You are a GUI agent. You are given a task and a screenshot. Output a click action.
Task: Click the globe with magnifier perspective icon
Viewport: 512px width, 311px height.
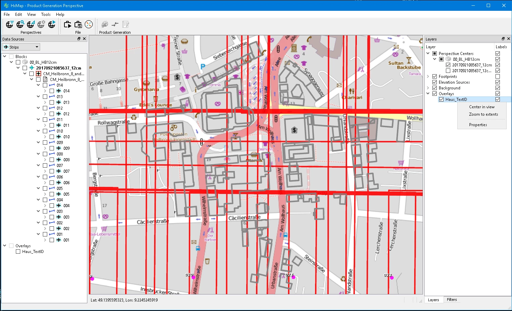click(x=20, y=24)
